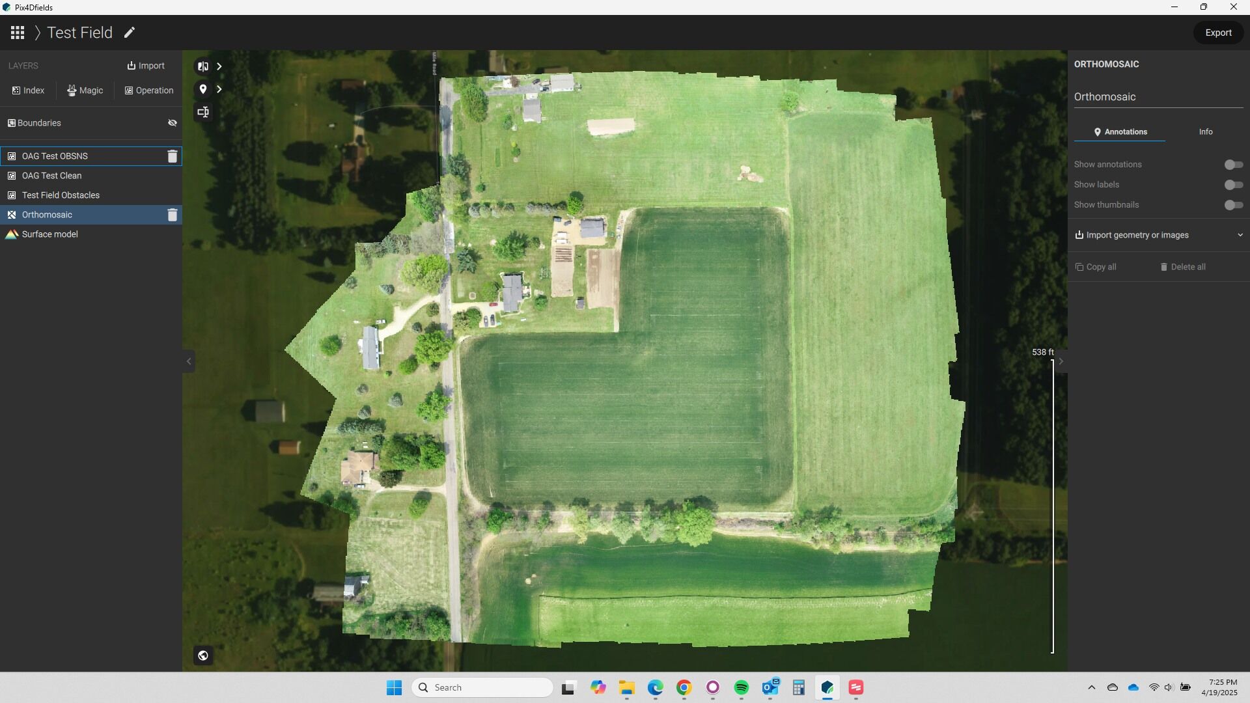Delete the OAG Test OBSNS layer
Viewport: 1250px width, 703px height.
pyautogui.click(x=173, y=156)
